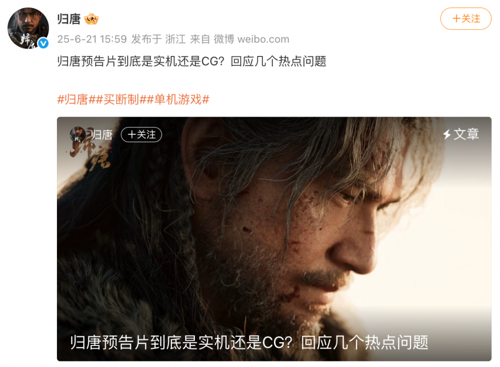Click the blue verified V badge
The width and height of the screenshot is (500, 367).
pyautogui.click(x=44, y=43)
